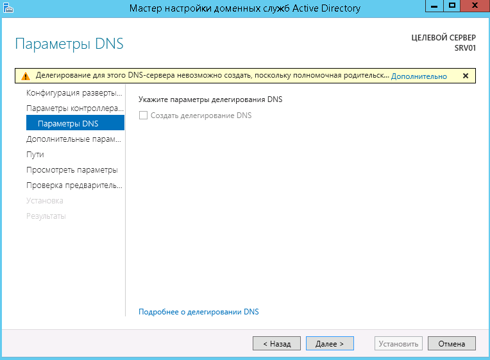The height and width of the screenshot is (360, 490).
Task: Close the Active Directory wizard window
Action: click(x=475, y=6)
